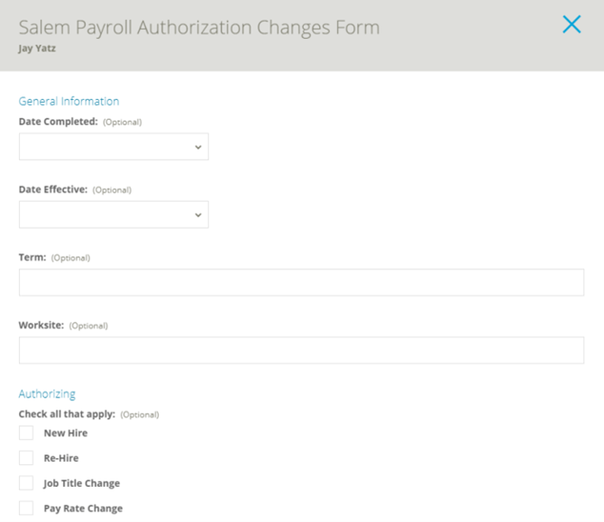Check the New Hire checkbox
Image resolution: width=604 pixels, height=522 pixels.
coord(26,433)
